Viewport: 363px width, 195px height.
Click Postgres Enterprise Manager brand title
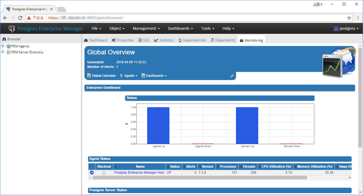51,28
